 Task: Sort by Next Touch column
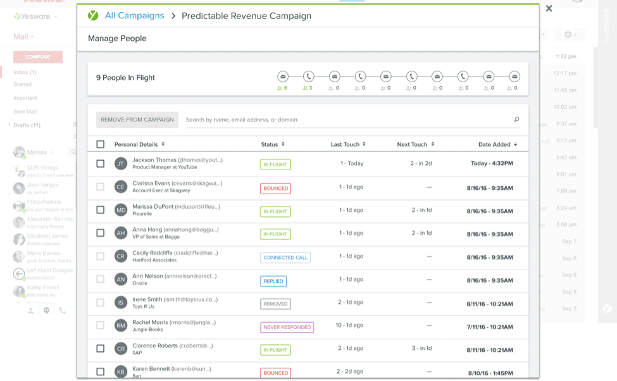coord(416,144)
